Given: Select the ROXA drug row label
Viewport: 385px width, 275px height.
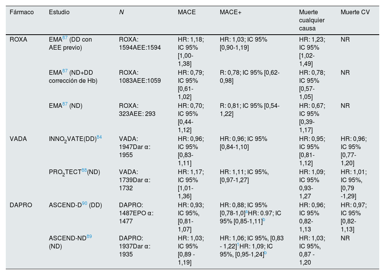Looking at the screenshot, I should pos(18,40).
